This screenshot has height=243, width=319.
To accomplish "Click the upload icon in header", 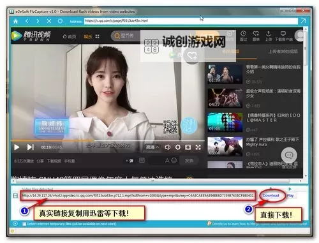I will click(269, 34).
